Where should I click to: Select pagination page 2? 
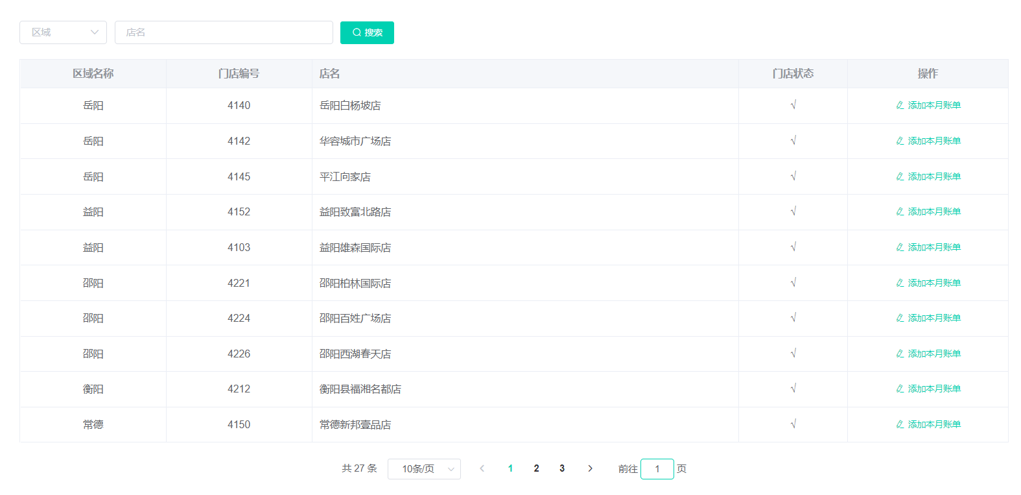point(537,468)
